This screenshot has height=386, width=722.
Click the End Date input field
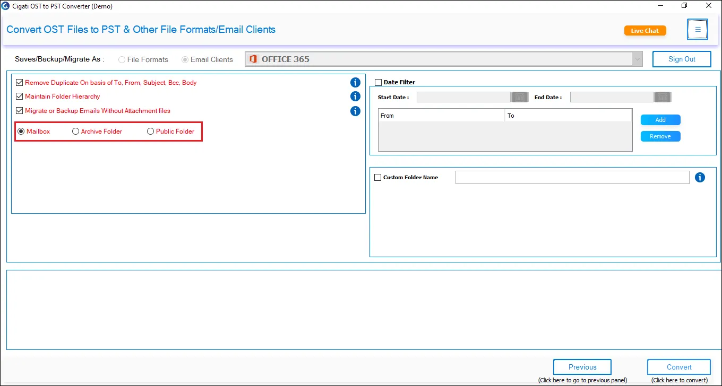pos(612,97)
